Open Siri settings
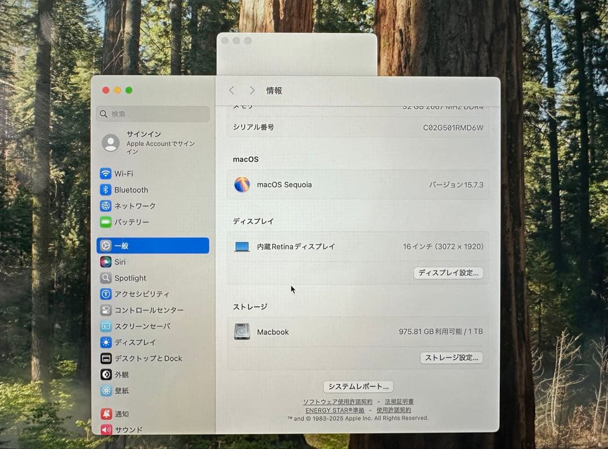The width and height of the screenshot is (608, 449). 118,262
